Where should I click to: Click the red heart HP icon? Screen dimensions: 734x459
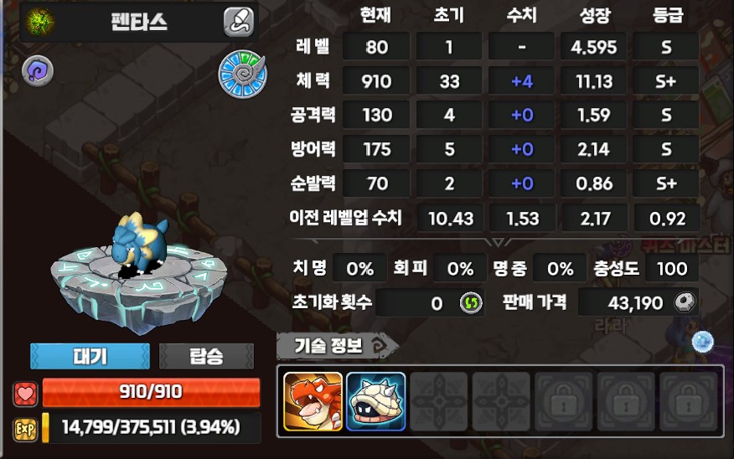point(26,393)
